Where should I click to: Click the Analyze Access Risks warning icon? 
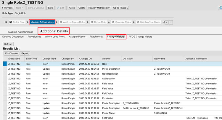click(x=61, y=22)
